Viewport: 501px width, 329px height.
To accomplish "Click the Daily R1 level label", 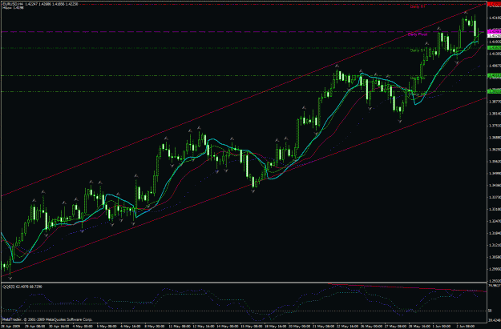I will point(418,6).
